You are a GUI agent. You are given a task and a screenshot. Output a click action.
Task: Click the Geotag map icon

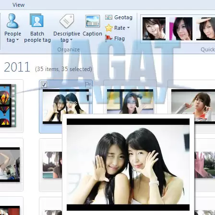pyautogui.click(x=108, y=17)
